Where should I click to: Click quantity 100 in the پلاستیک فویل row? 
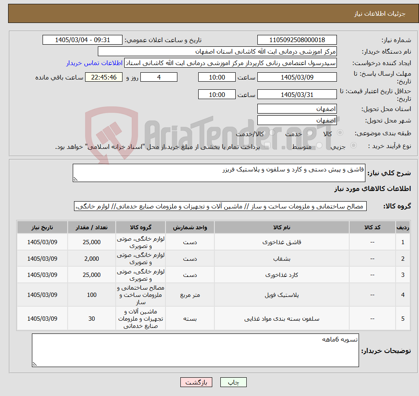click(91, 295)
